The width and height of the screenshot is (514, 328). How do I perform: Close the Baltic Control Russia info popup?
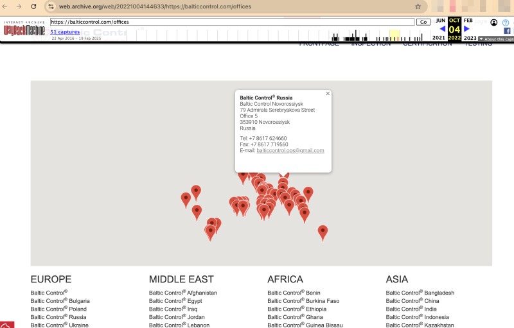pyautogui.click(x=328, y=94)
